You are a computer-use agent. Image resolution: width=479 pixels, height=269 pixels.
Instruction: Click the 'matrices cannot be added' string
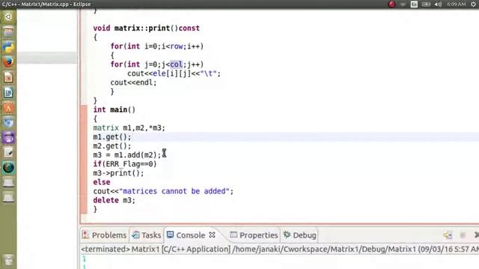click(x=174, y=191)
